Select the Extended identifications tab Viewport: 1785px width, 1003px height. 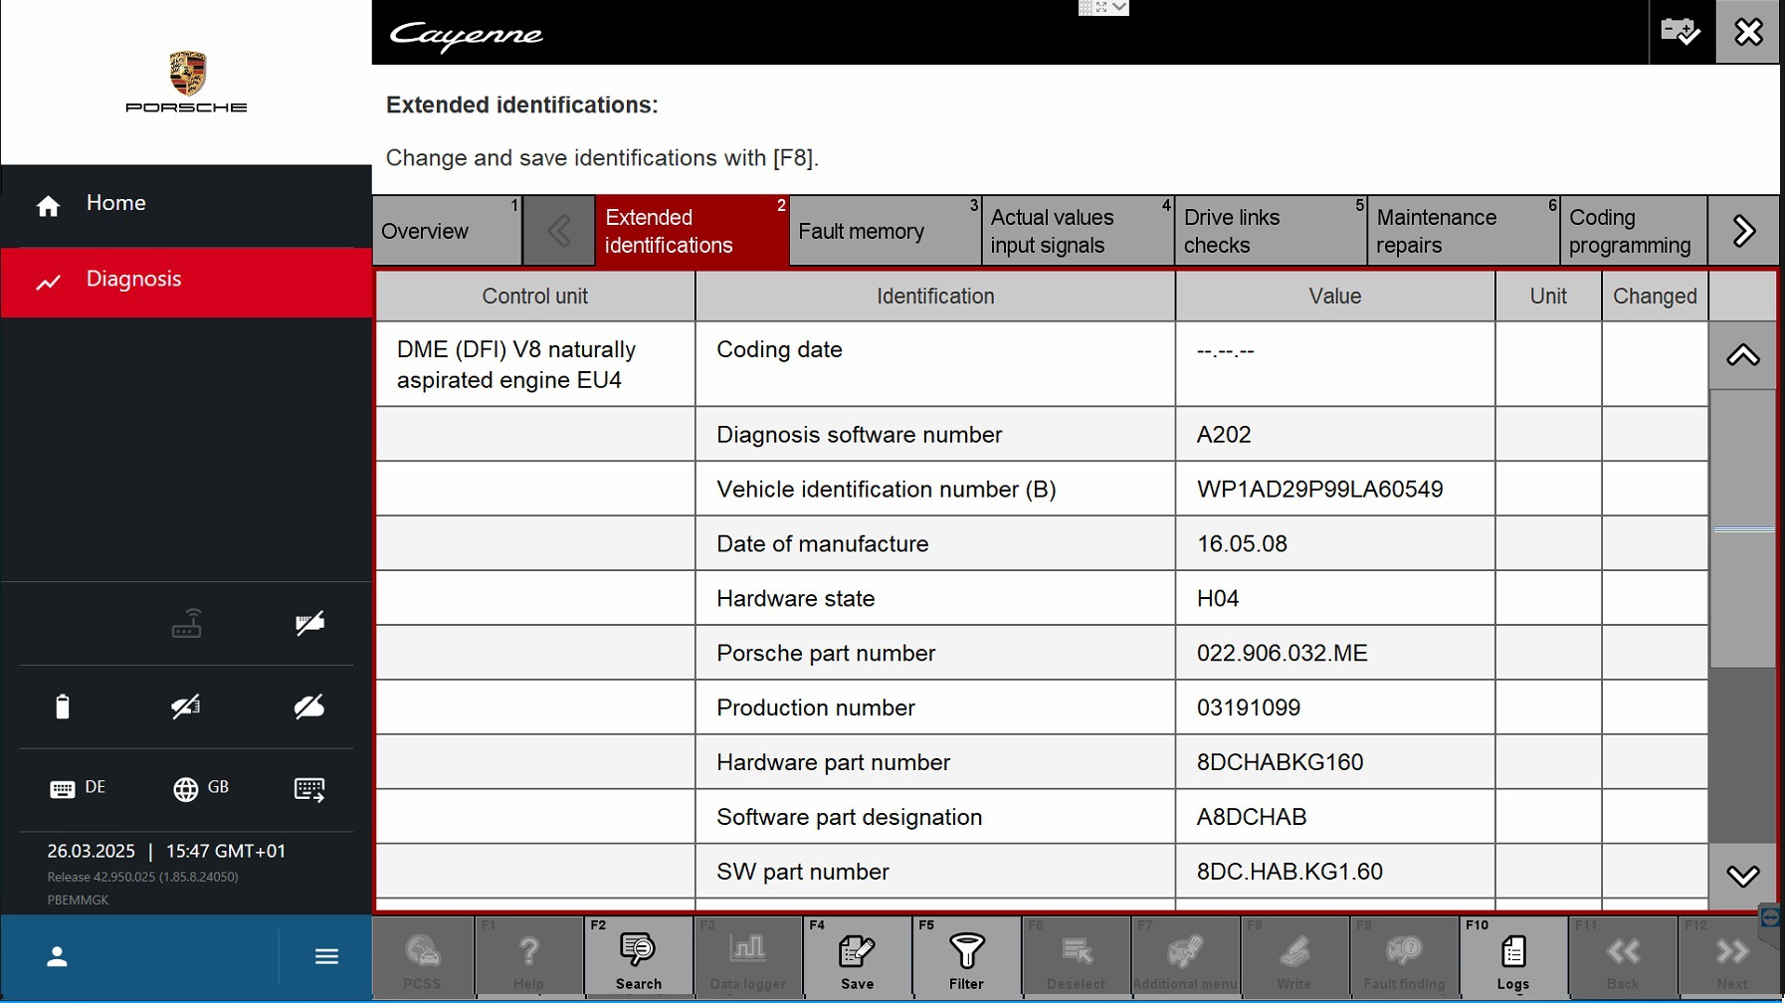click(693, 231)
